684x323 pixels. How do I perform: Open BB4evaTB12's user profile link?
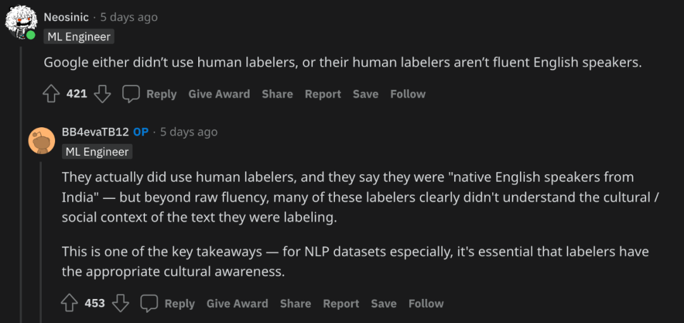point(95,132)
